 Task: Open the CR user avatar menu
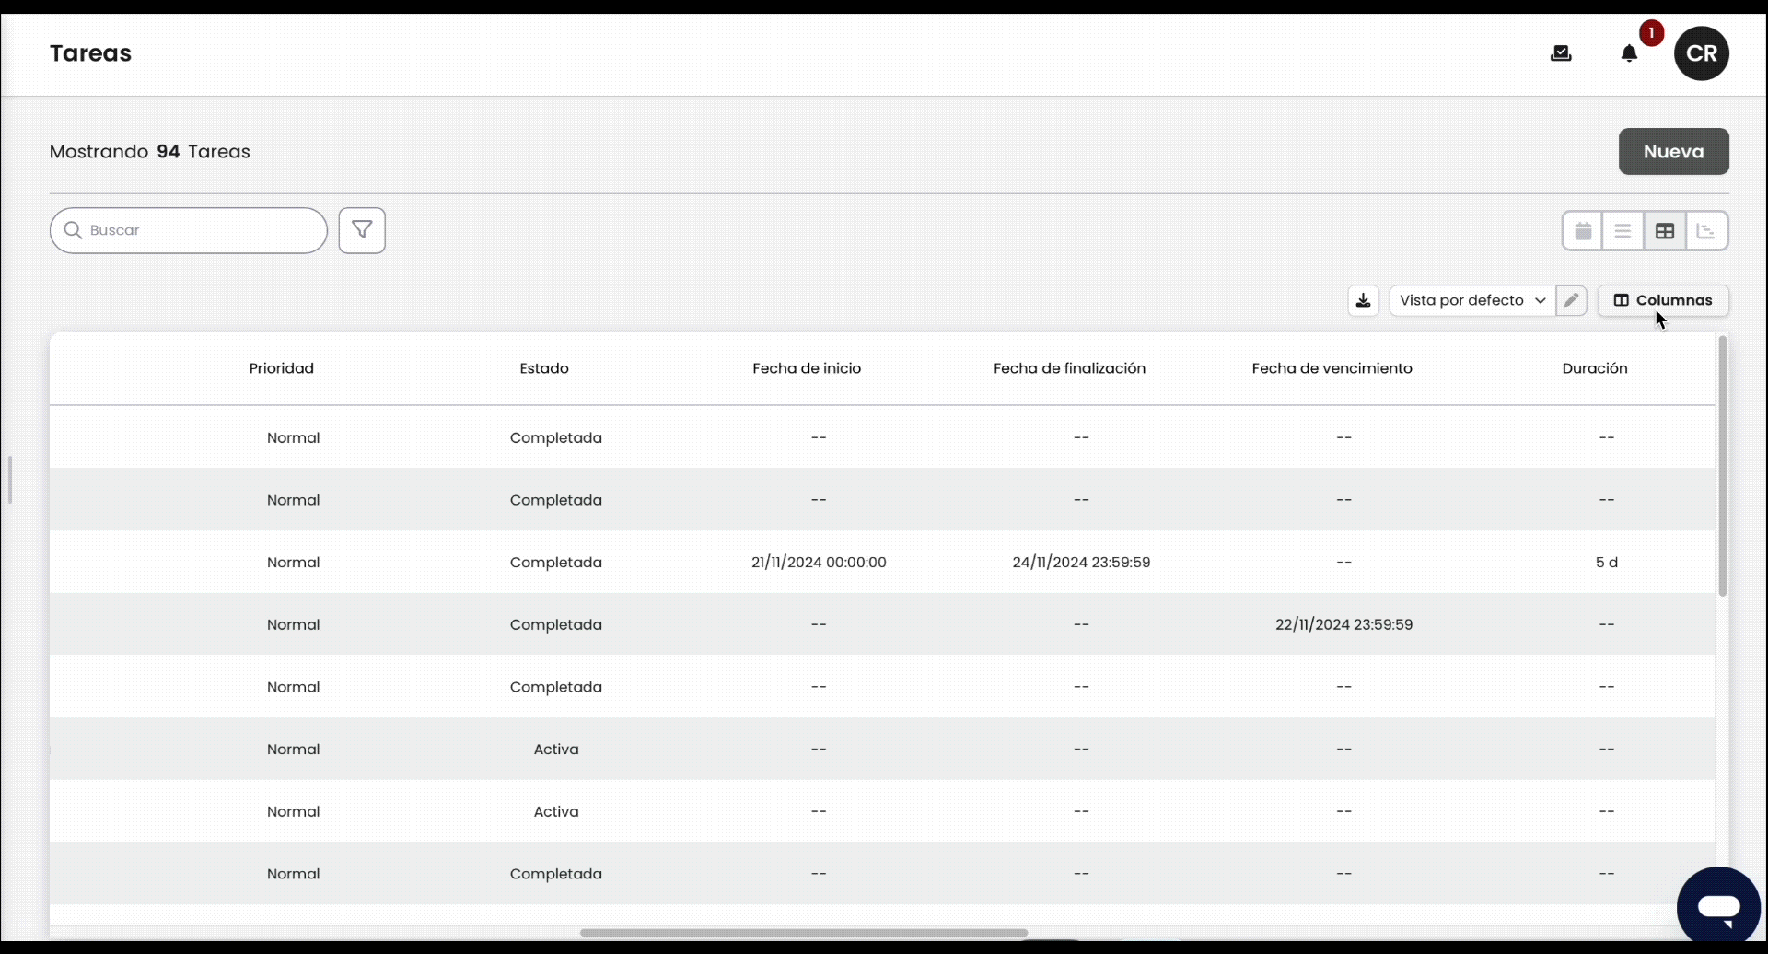pyautogui.click(x=1702, y=53)
